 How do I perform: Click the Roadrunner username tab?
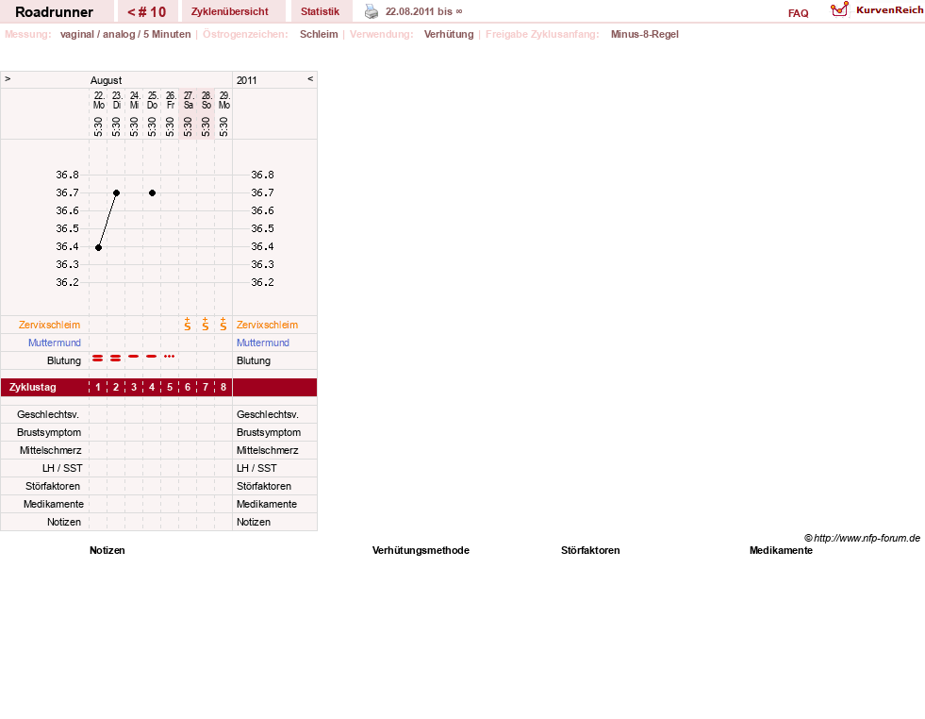[x=55, y=12]
